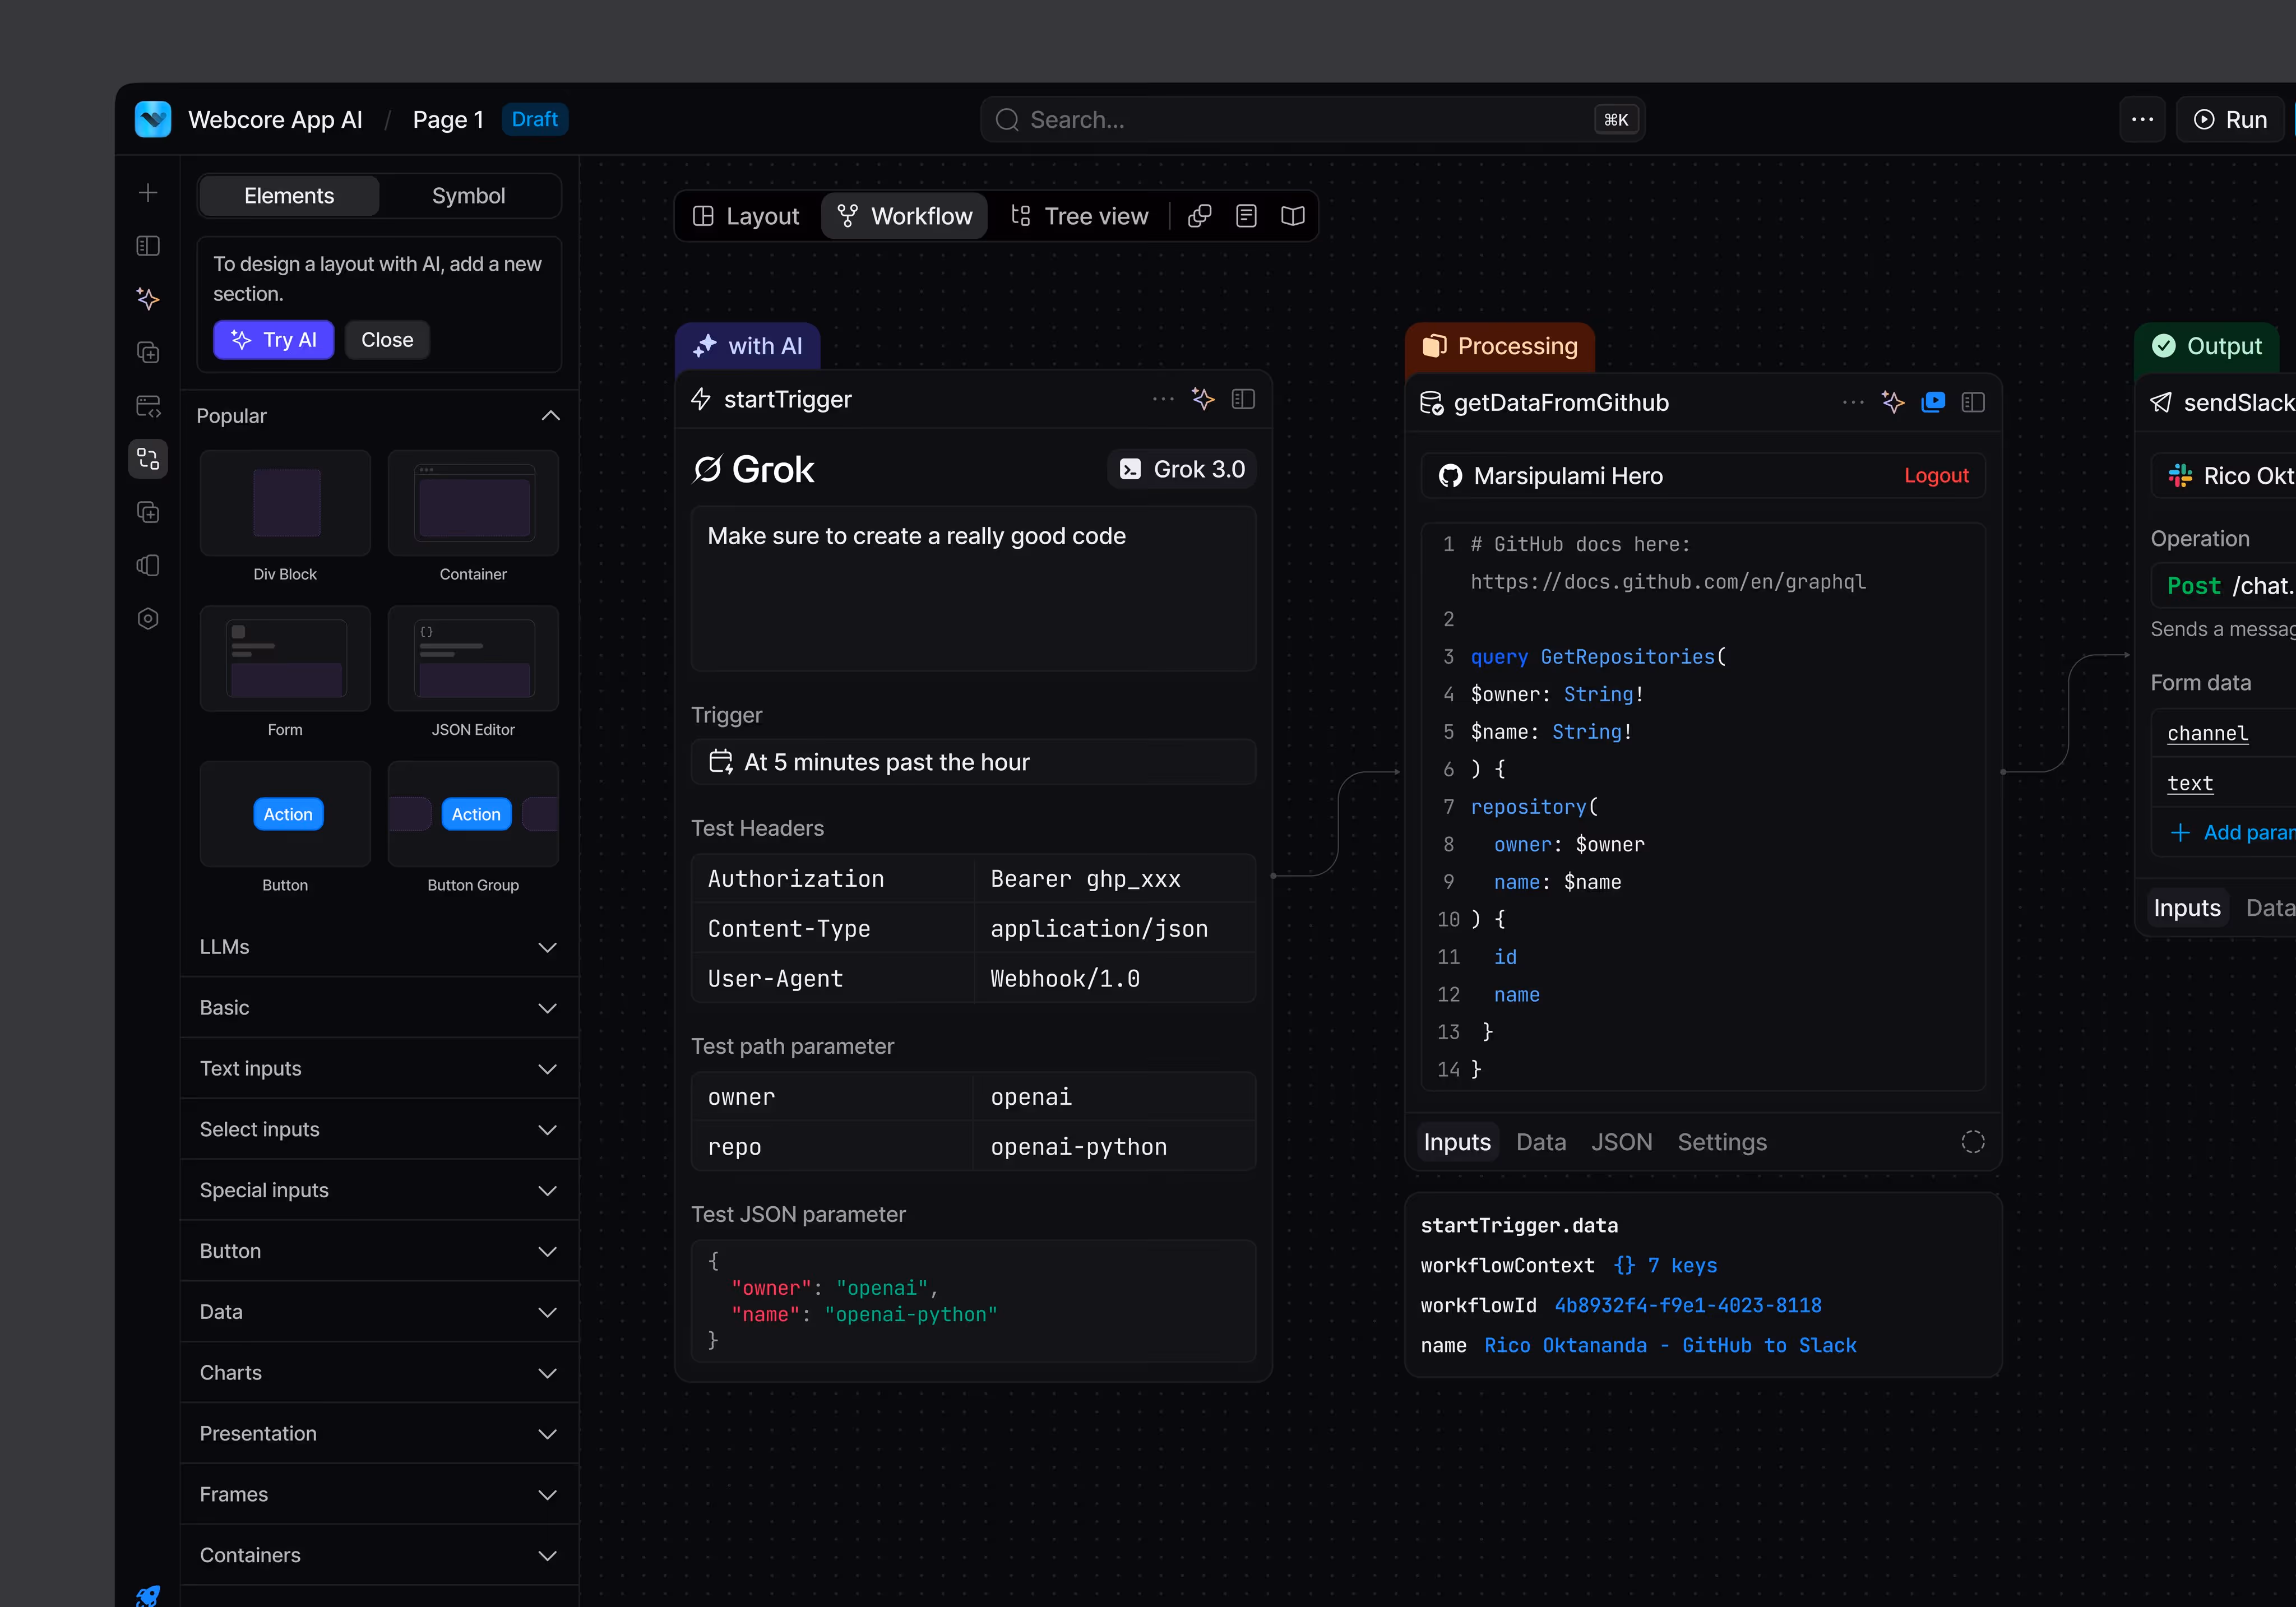
Task: Collapse the Popular section
Action: 550,415
